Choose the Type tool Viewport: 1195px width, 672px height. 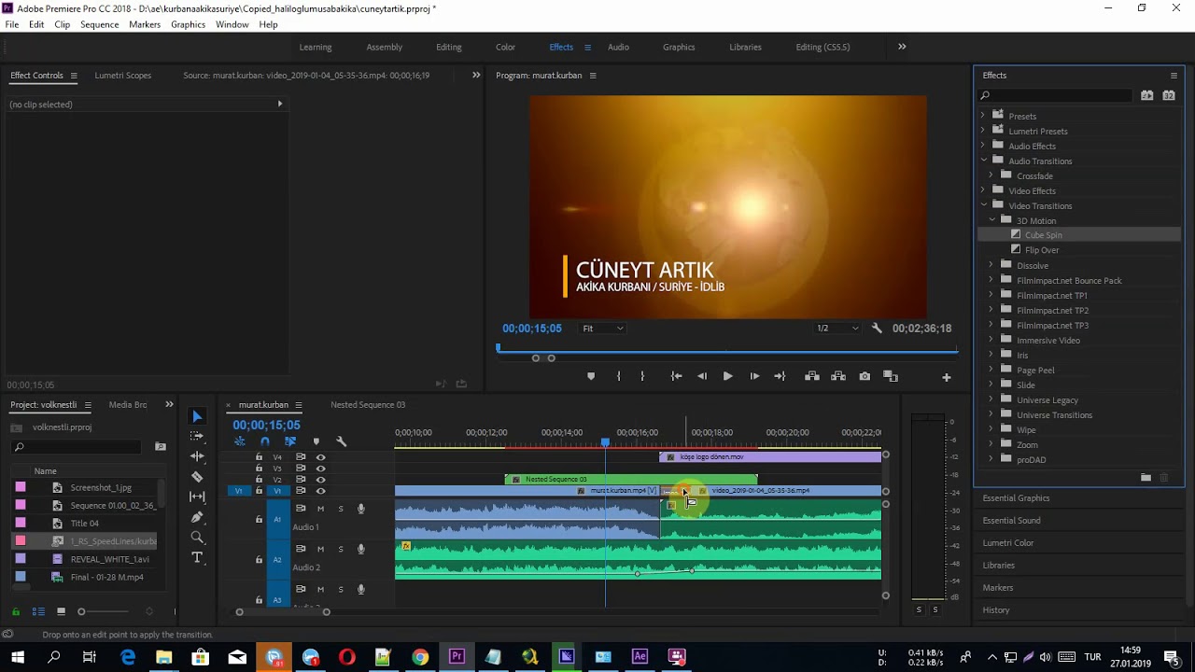pyautogui.click(x=197, y=557)
